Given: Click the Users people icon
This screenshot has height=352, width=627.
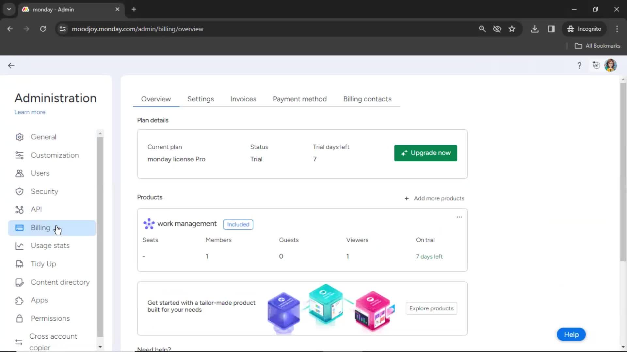Looking at the screenshot, I should coord(20,173).
